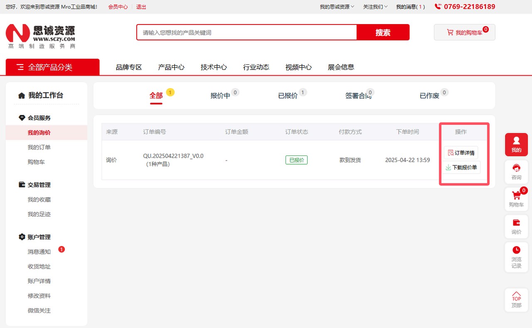Click the red message notification badge
The image size is (532, 328).
pyautogui.click(x=62, y=249)
